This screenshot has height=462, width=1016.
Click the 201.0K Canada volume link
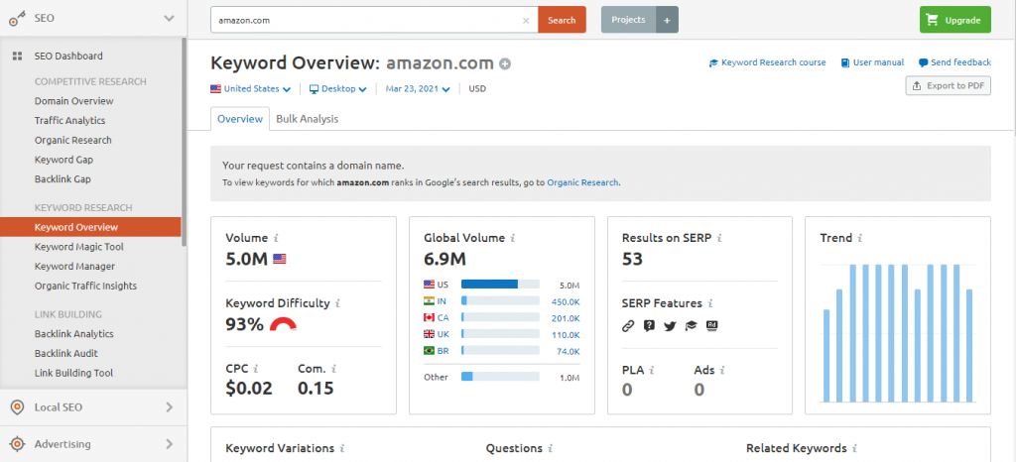click(566, 317)
